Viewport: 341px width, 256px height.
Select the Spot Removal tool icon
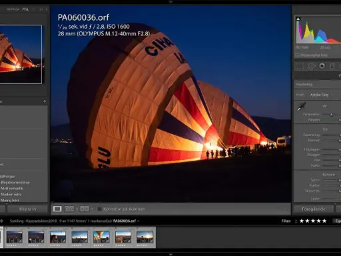pos(311,66)
